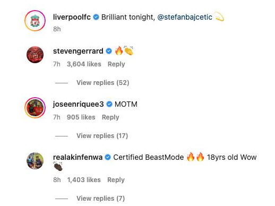View the 3,604 likes on Gerrard's comment
This screenshot has height=206, width=275.
[84, 64]
